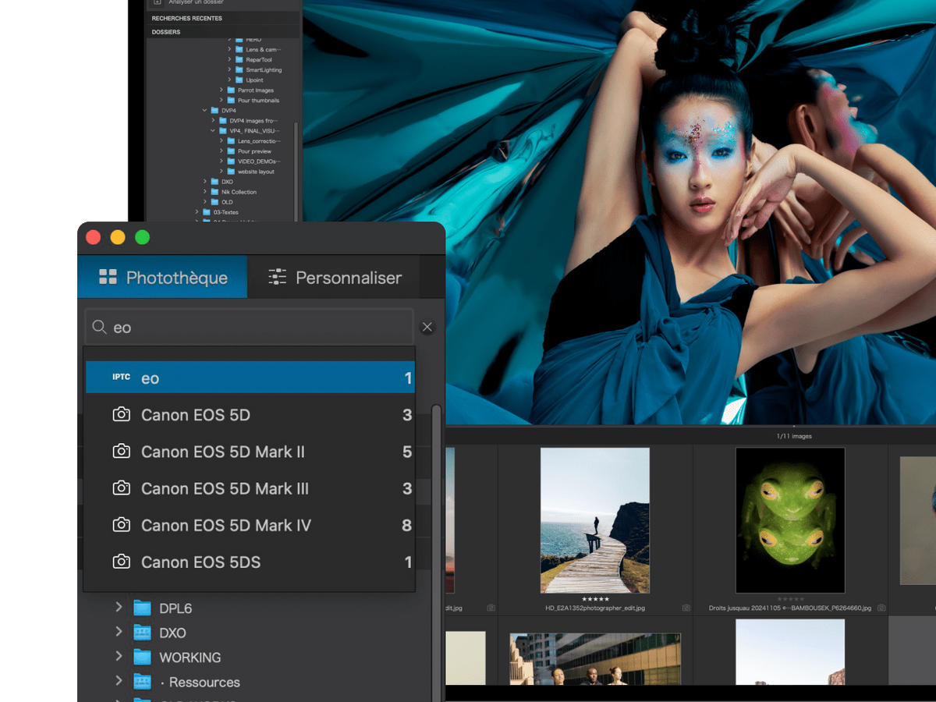Collapse the DVP4 folder in background tree
The height and width of the screenshot is (702, 936).
pos(205,111)
